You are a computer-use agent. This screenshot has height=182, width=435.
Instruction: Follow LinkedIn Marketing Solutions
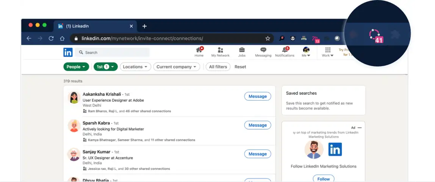[324, 179]
